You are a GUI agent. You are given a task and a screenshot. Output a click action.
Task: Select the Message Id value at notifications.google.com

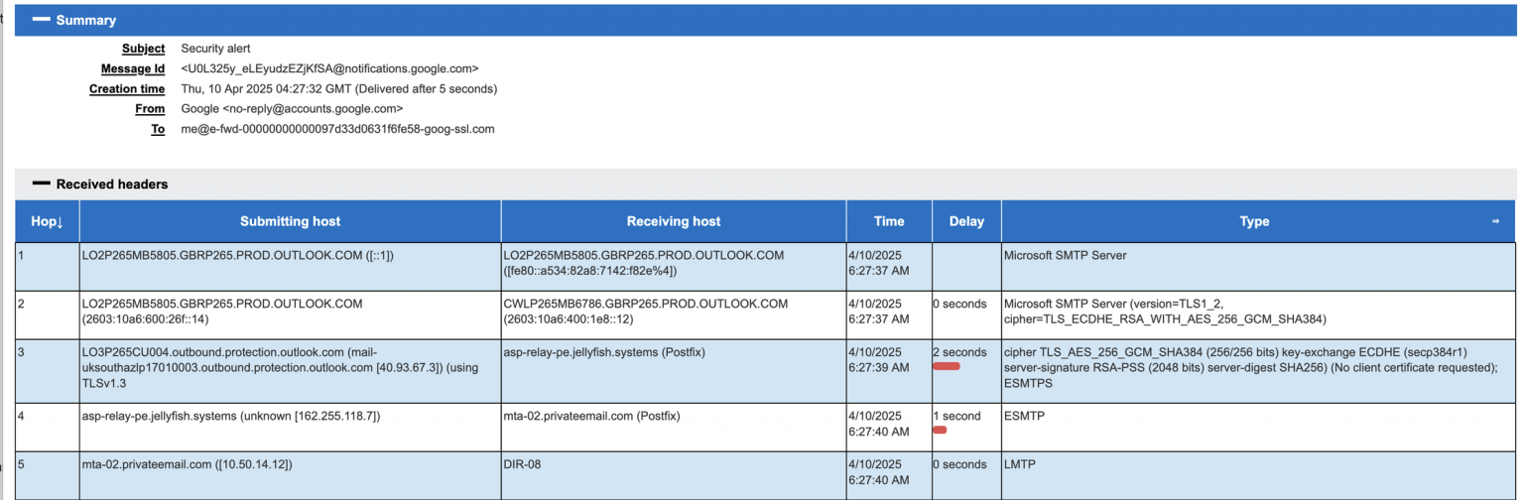coord(330,68)
